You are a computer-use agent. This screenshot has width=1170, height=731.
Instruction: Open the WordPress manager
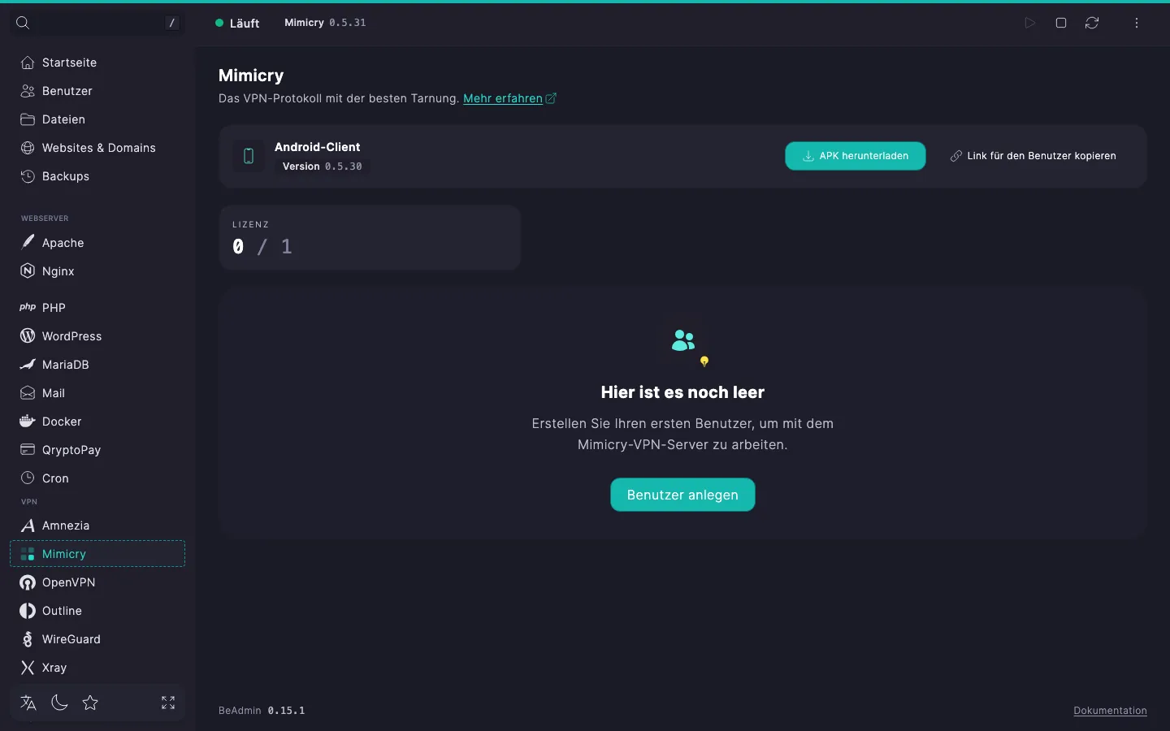(97, 336)
